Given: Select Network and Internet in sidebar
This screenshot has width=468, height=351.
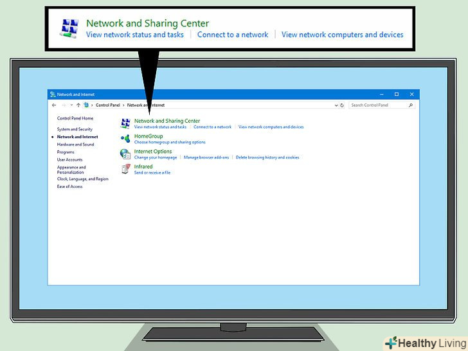Looking at the screenshot, I should coord(77,137).
